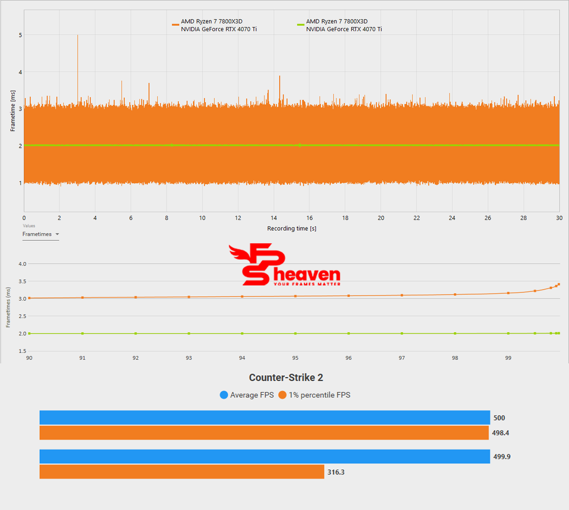Click the blue Average FPS legend circle
This screenshot has height=510, width=569.
click(224, 395)
